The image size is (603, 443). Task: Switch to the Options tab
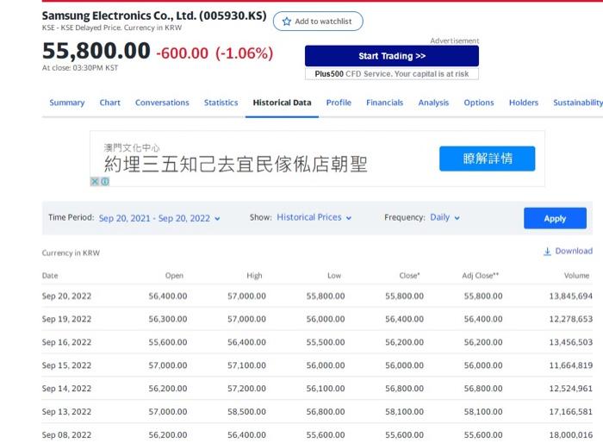pos(479,103)
